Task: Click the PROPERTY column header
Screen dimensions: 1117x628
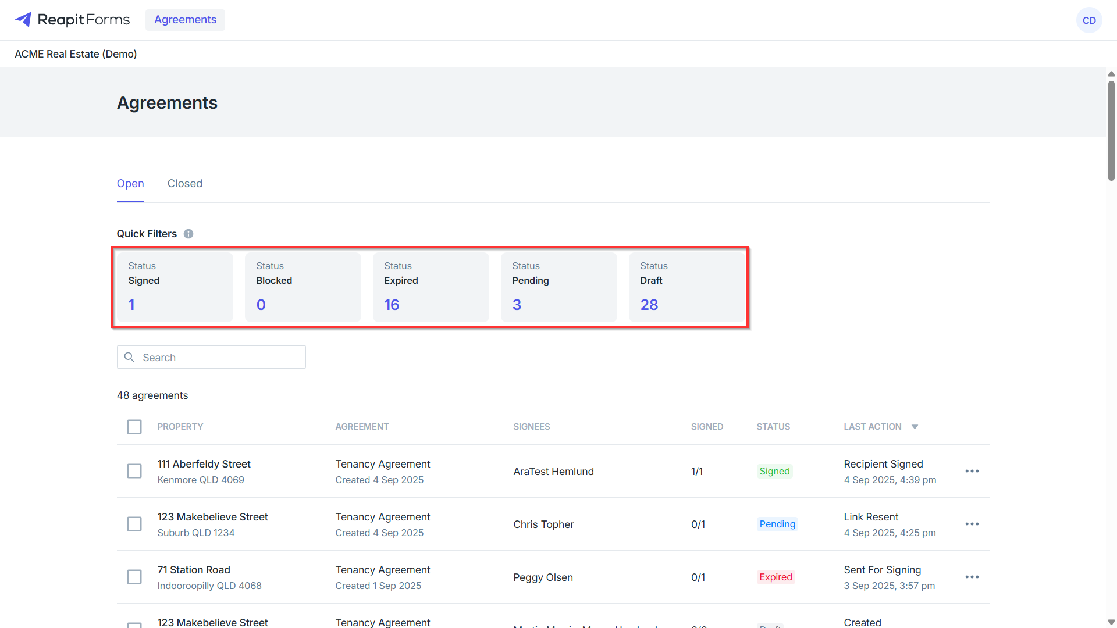Action: 180,427
